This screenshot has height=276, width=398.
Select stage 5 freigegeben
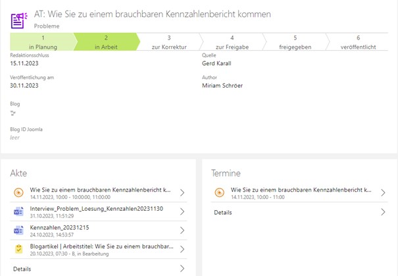pos(295,42)
